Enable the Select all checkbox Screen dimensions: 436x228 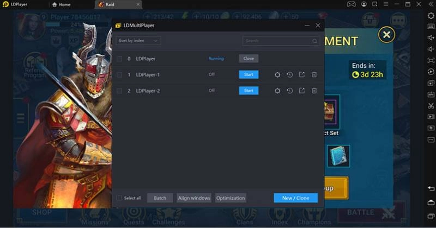coord(119,198)
